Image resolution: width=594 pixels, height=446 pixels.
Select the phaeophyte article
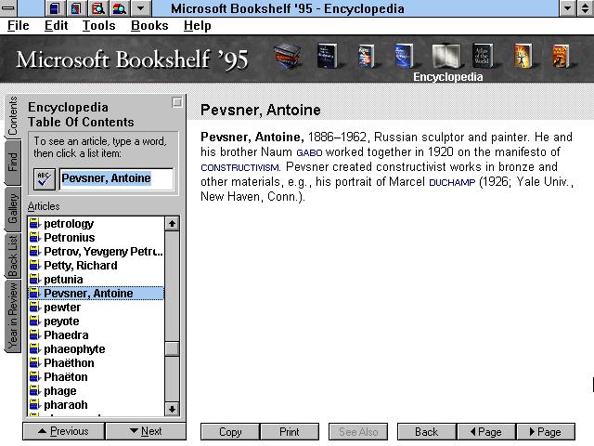tap(97, 349)
